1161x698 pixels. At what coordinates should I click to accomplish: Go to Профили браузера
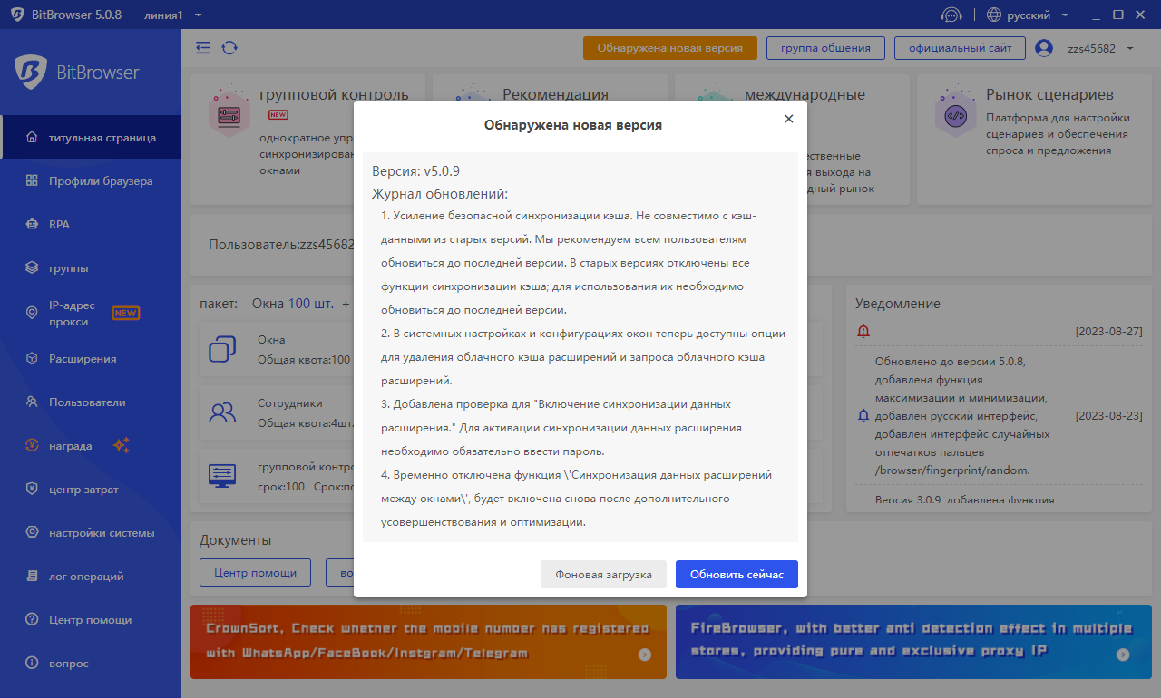click(x=91, y=181)
